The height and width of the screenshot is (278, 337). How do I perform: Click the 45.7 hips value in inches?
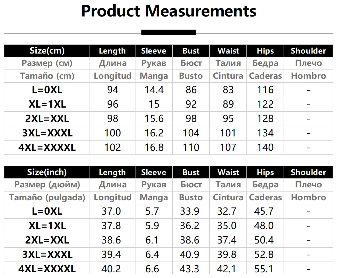pos(263,211)
